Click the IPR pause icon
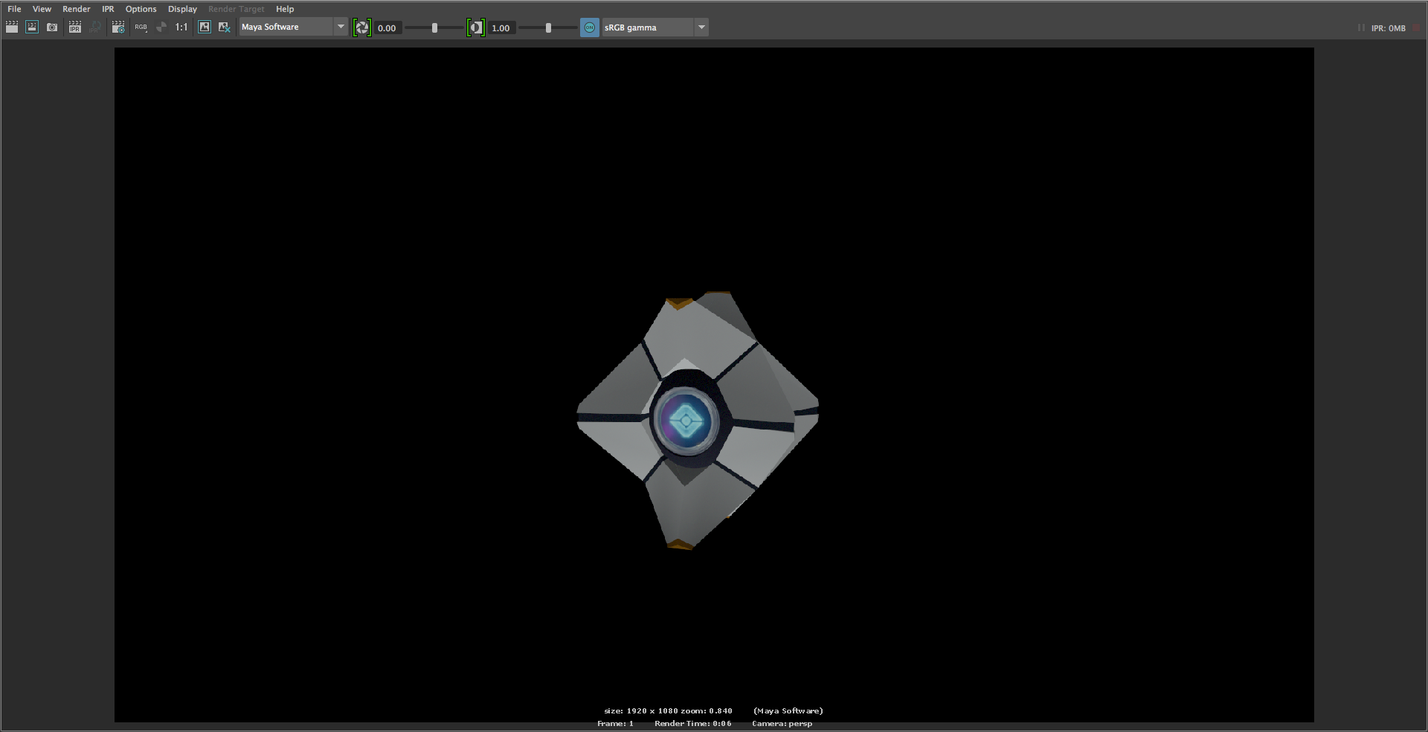The width and height of the screenshot is (1428, 732). 1361,28
